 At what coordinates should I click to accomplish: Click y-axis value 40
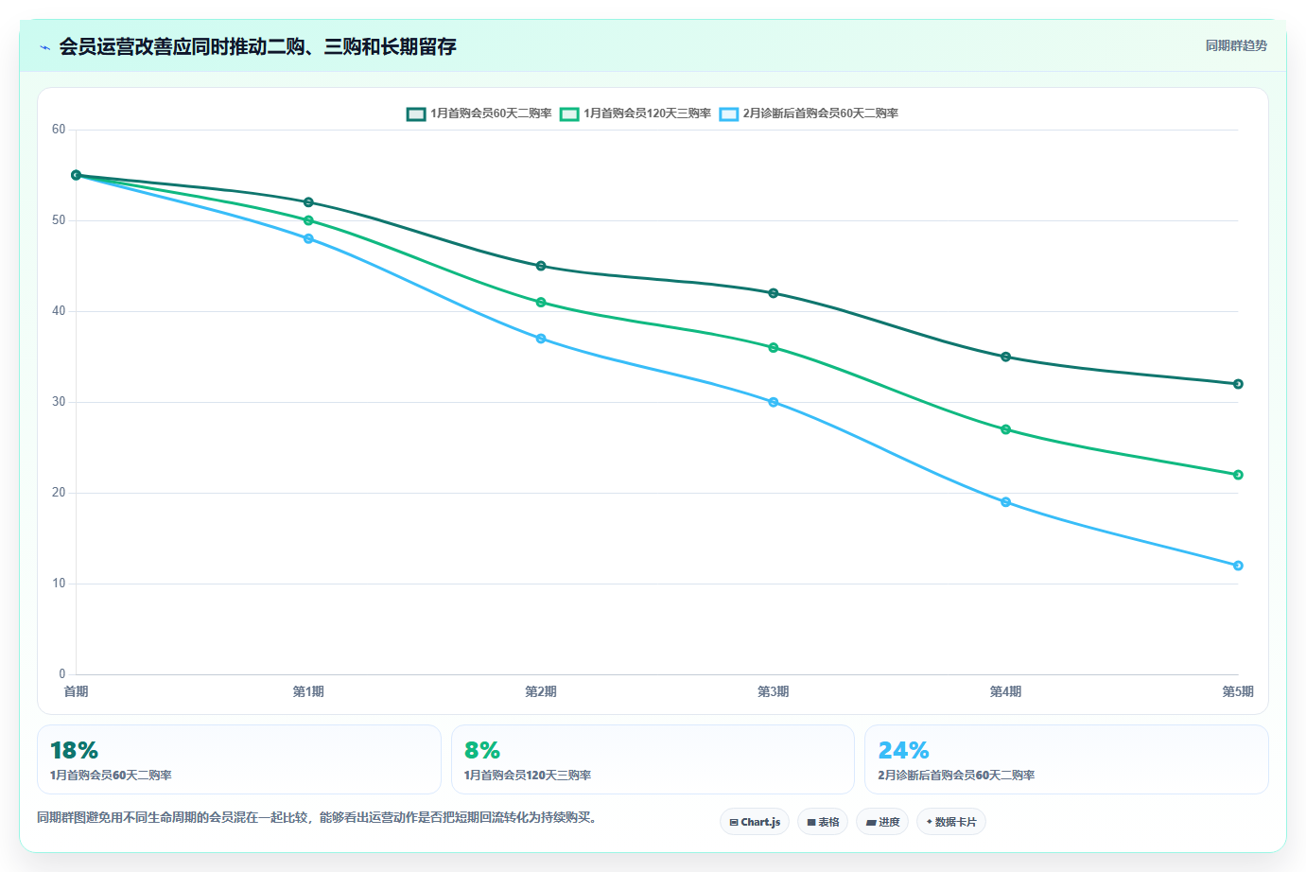tap(59, 311)
